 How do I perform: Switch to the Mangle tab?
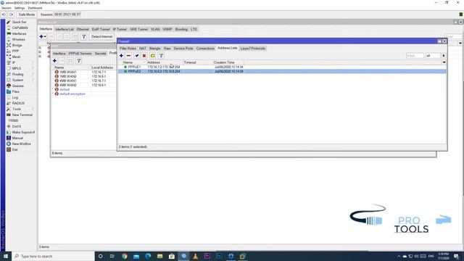pos(154,49)
